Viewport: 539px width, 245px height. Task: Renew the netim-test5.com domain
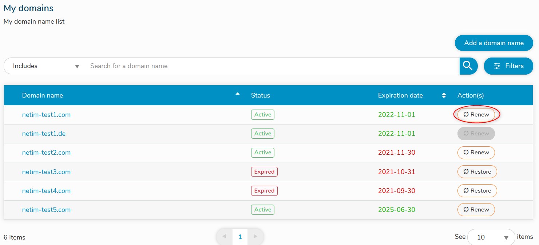click(476, 210)
